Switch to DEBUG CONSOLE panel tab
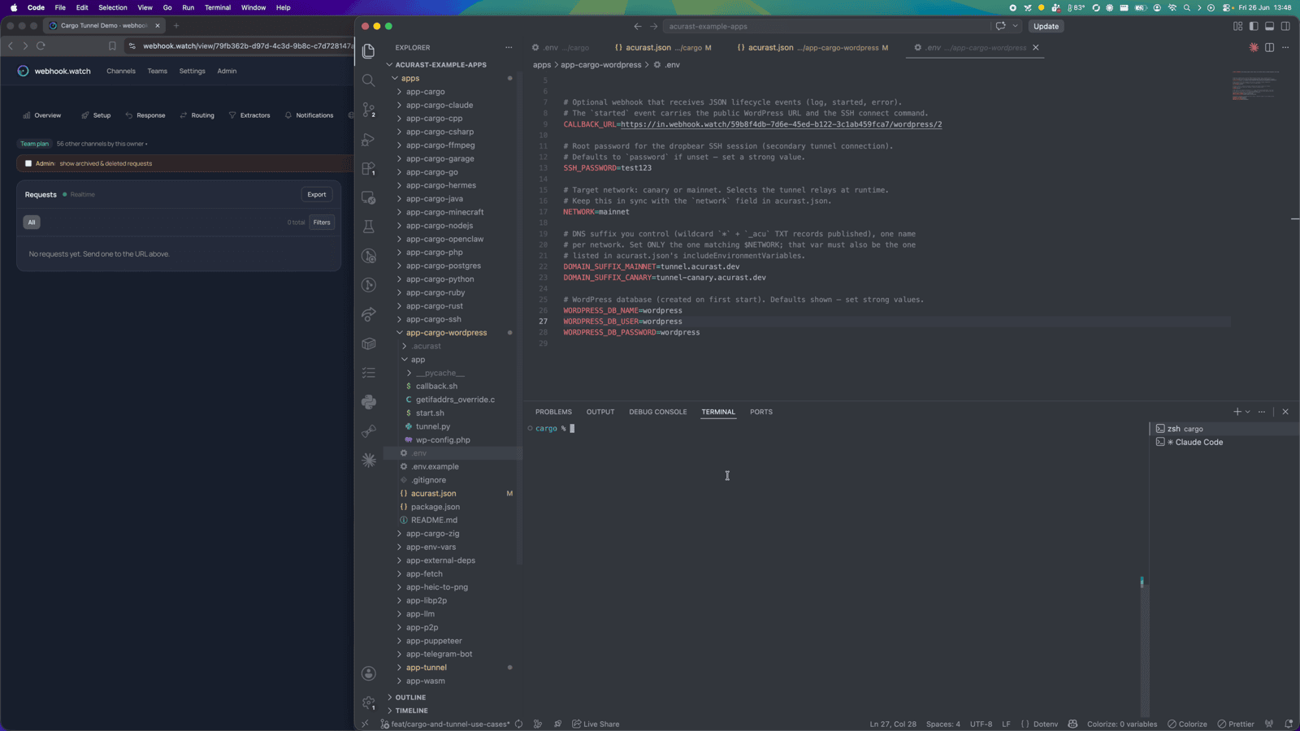Image resolution: width=1300 pixels, height=731 pixels. [658, 412]
